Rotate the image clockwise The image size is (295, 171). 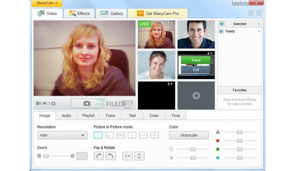coord(99,156)
